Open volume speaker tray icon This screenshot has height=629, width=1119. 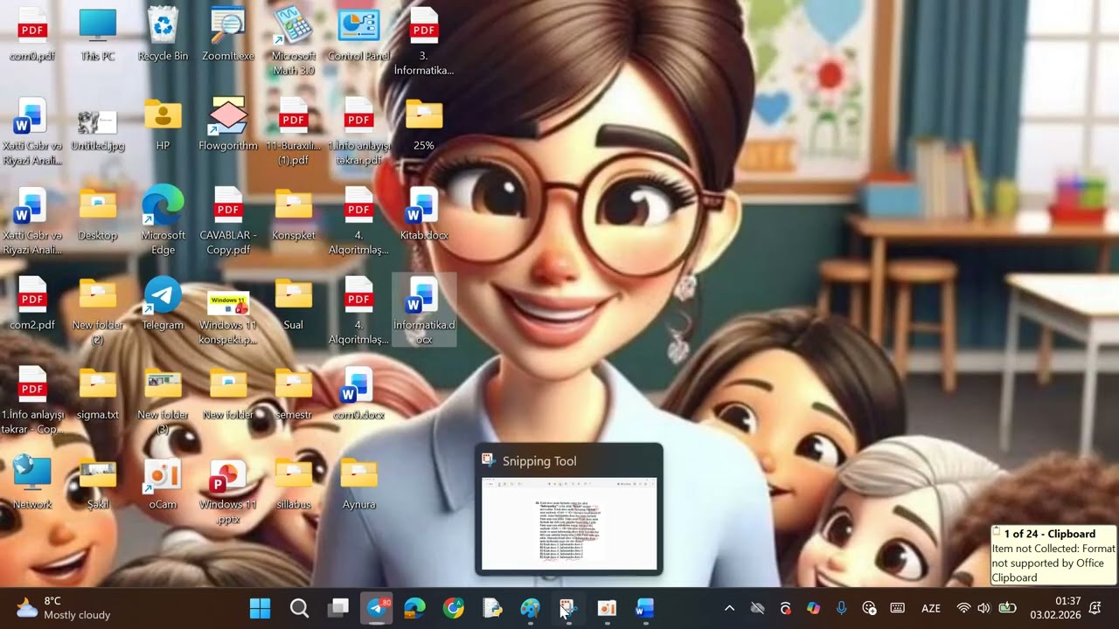click(x=984, y=608)
